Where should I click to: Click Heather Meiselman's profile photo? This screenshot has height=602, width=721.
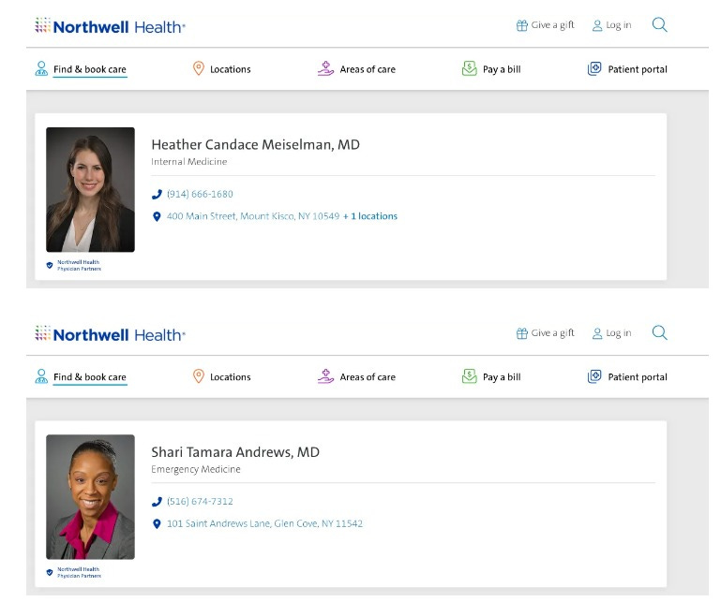click(91, 190)
